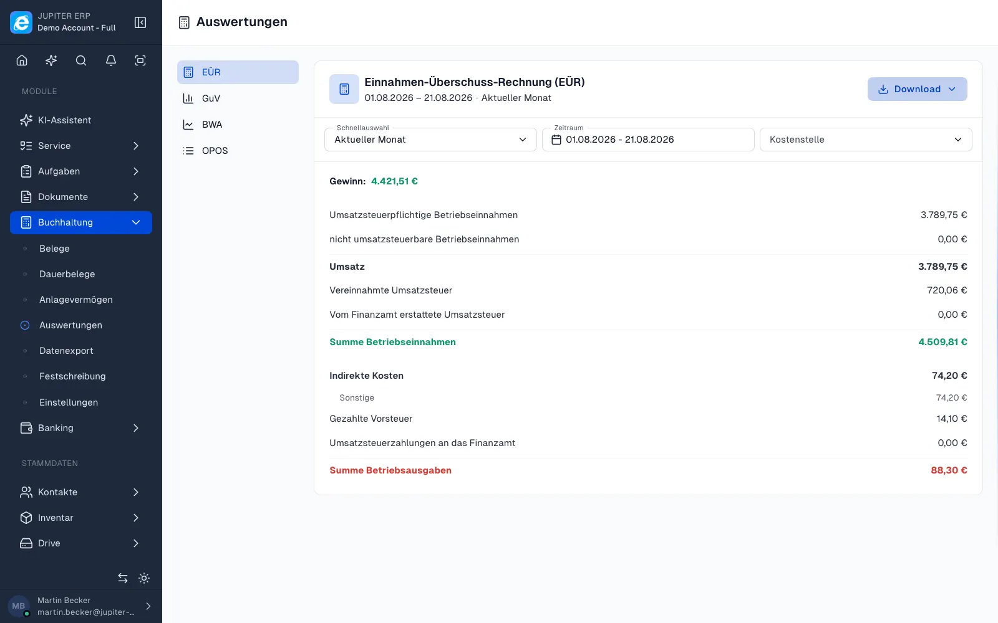Click Vereinnahmte Umsatzsteuer label

click(x=390, y=290)
